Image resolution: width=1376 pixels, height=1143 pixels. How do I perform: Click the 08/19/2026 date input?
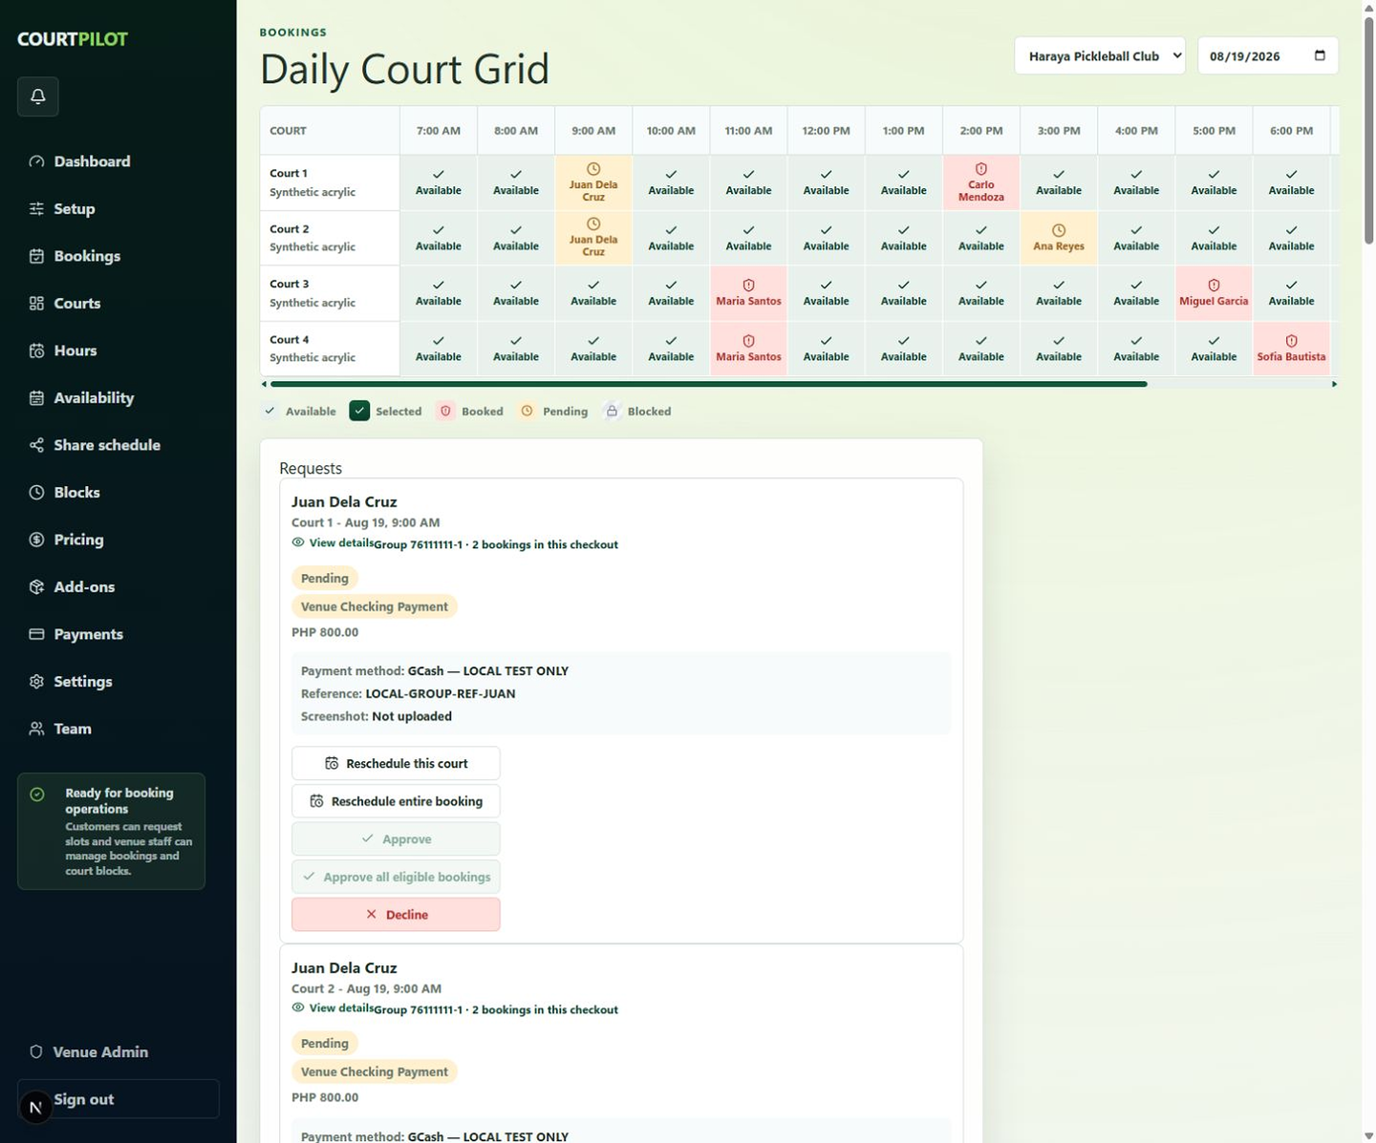coord(1267,55)
